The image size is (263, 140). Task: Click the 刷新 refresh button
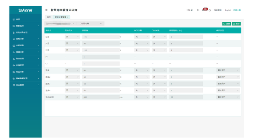(226, 24)
